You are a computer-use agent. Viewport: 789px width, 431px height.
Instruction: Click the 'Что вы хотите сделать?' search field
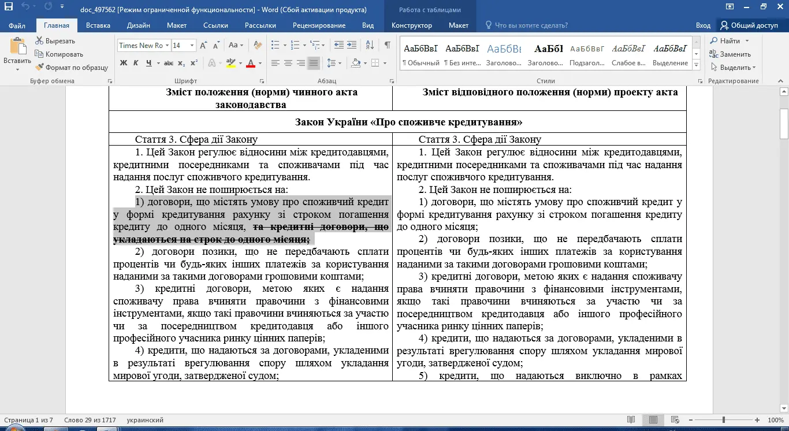pos(531,25)
